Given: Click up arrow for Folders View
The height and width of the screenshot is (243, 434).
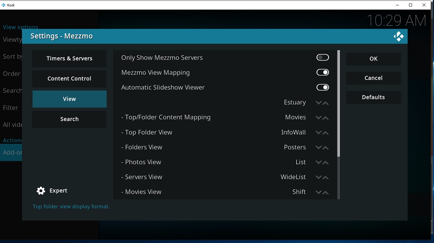Looking at the screenshot, I should [x=326, y=147].
